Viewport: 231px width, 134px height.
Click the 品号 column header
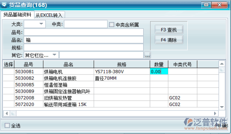click(x=28, y=64)
